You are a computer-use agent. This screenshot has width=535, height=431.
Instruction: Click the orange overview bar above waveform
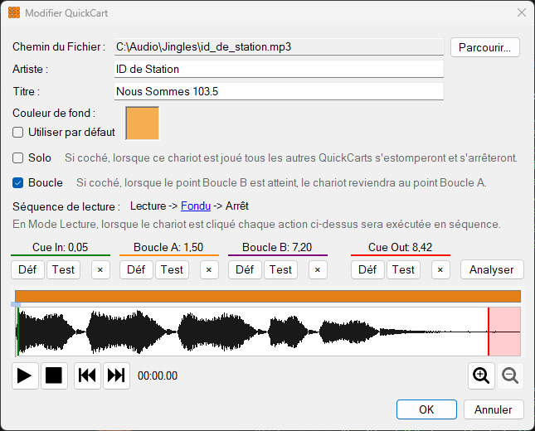click(268, 297)
